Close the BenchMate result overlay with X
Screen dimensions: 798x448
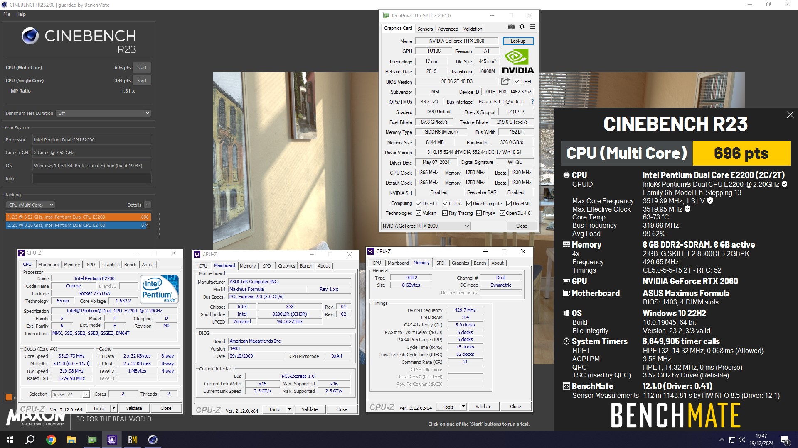790,115
